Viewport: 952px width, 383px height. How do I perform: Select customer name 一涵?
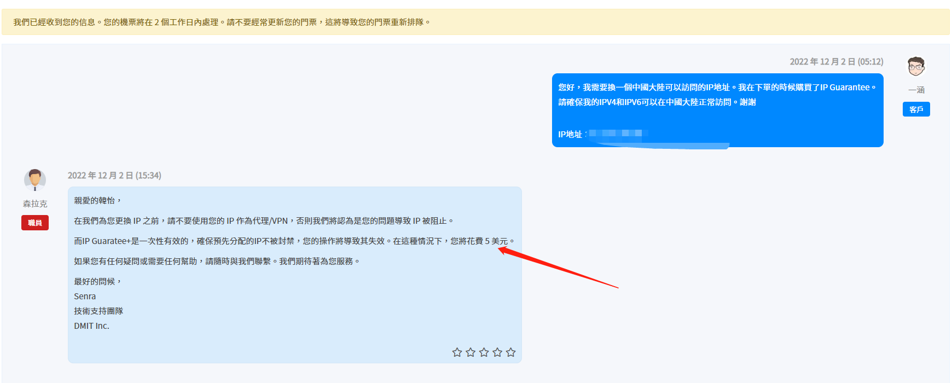coord(916,90)
